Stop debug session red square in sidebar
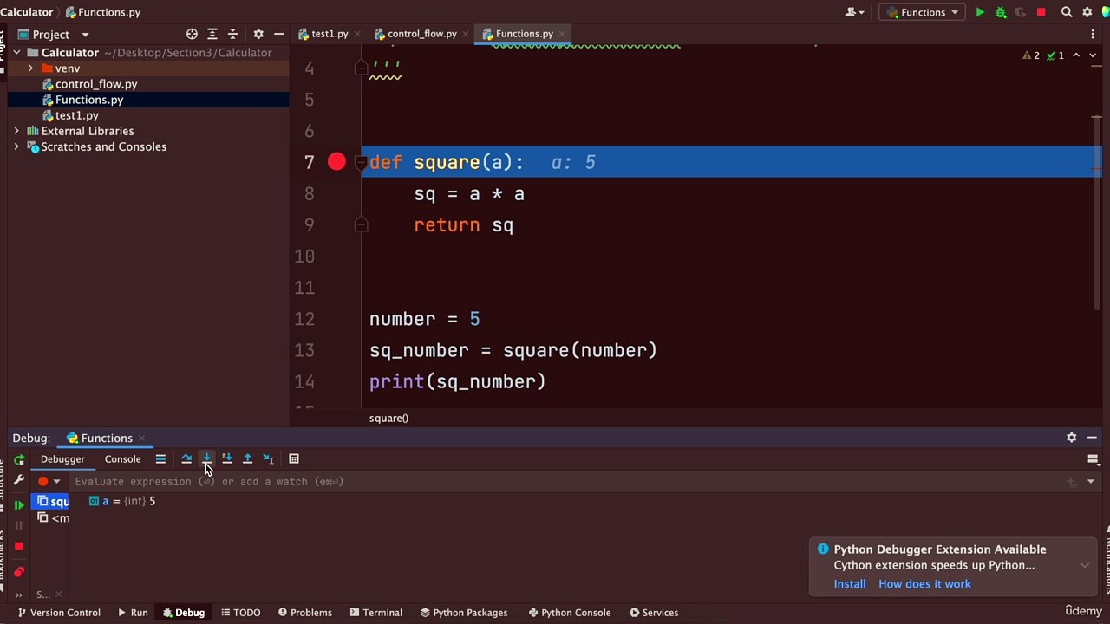1110x624 pixels. point(19,546)
